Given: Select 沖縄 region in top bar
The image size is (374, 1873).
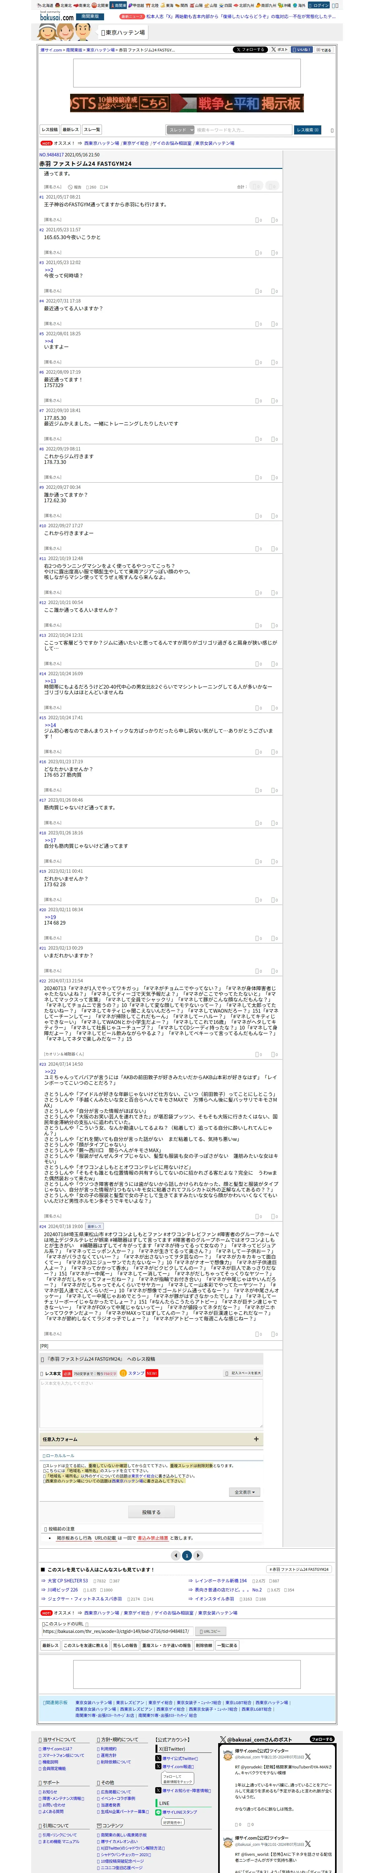Looking at the screenshot, I should coord(284,5).
